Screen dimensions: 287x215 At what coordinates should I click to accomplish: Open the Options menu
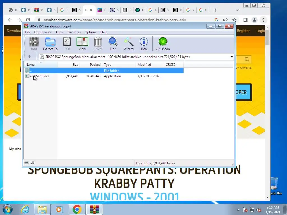click(91, 32)
